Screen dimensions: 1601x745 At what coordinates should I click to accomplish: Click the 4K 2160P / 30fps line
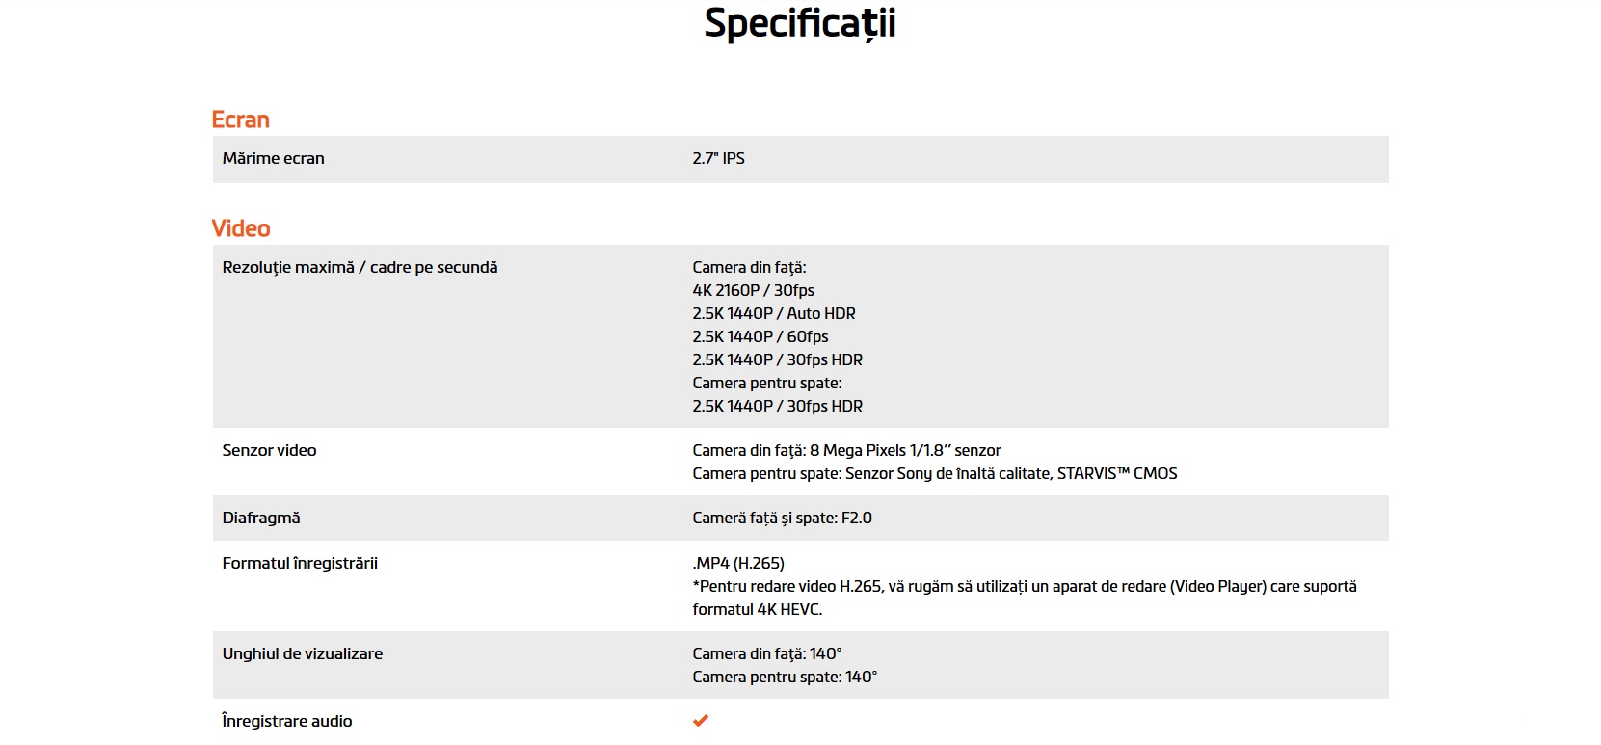point(753,290)
